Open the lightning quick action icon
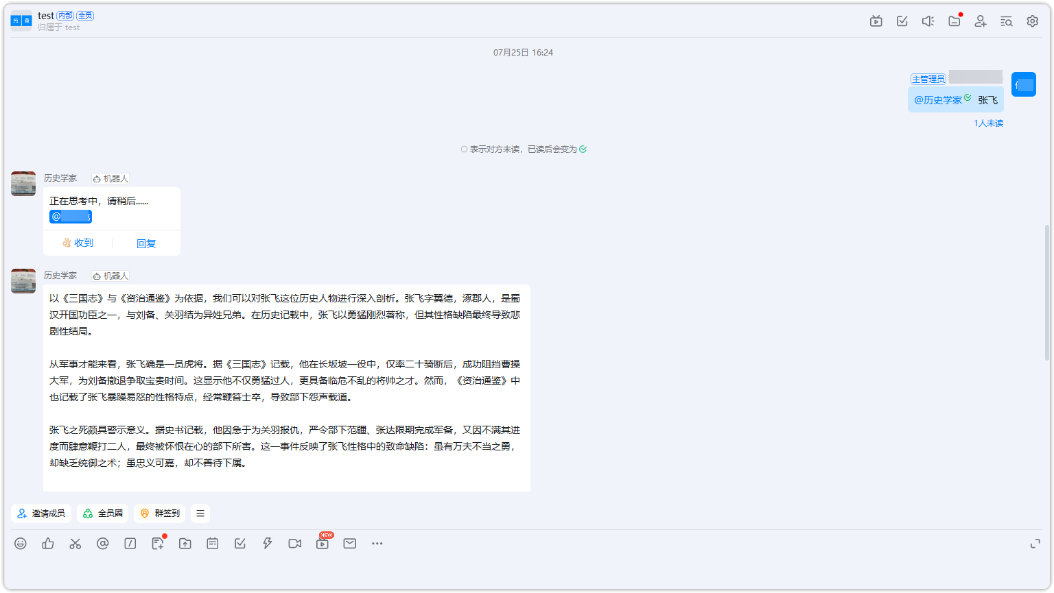 click(267, 543)
